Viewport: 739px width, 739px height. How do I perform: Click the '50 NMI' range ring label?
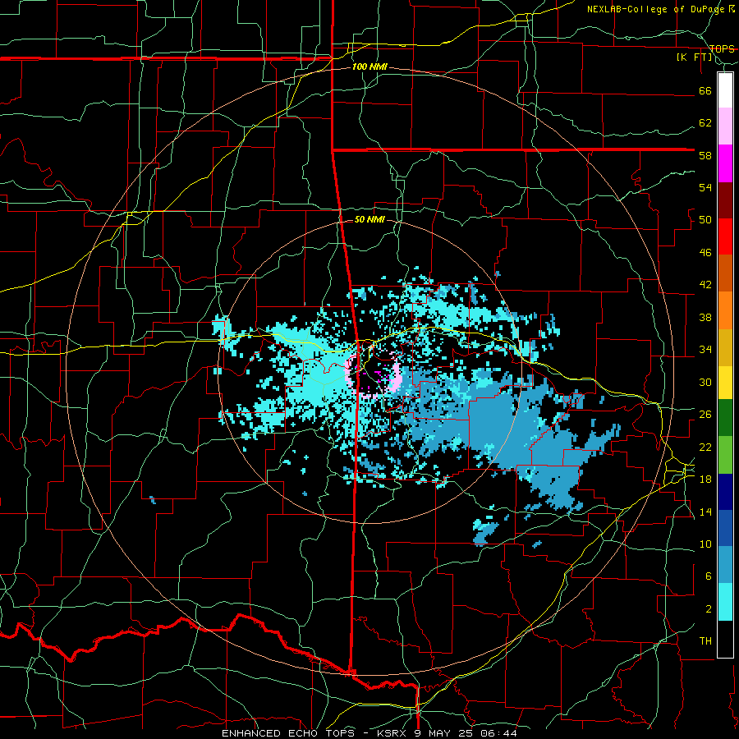point(369,219)
